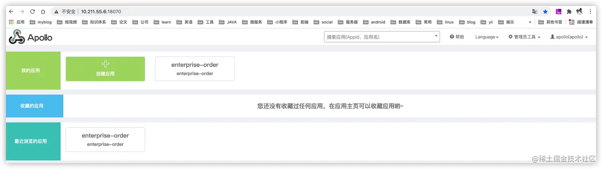The width and height of the screenshot is (602, 169).
Task: Click the translate page icon
Action: 535,12
